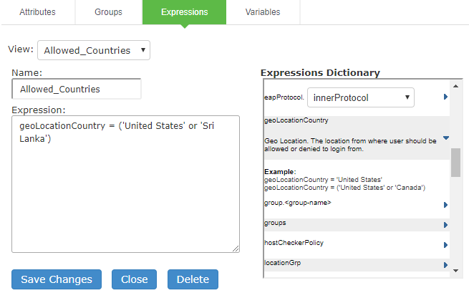469x293 pixels.
Task: Expand the group.<group-name> entry arrow
Action: (445, 205)
